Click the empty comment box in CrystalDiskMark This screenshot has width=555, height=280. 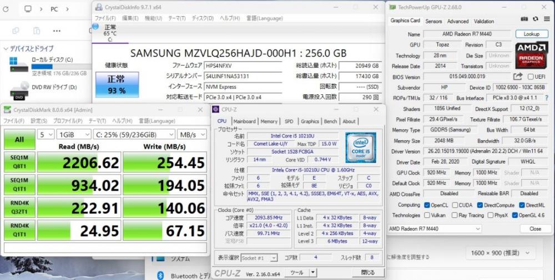(x=105, y=247)
